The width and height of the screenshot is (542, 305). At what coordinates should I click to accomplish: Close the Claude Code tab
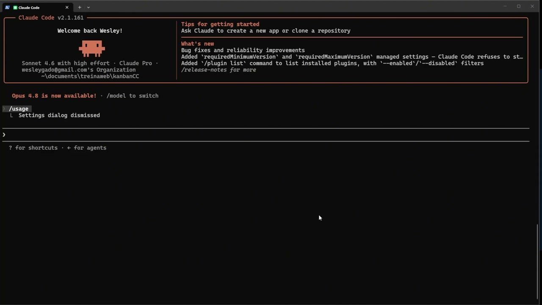point(67,7)
